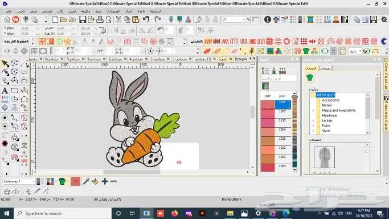The width and height of the screenshot is (389, 219).
Task: Switch to the إعدادات tab in the product panel
Action: (x=325, y=68)
